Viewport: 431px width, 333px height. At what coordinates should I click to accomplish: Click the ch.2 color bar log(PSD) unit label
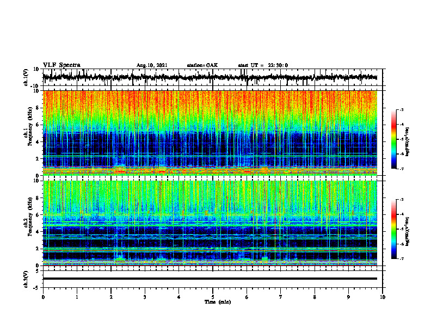(x=408, y=231)
